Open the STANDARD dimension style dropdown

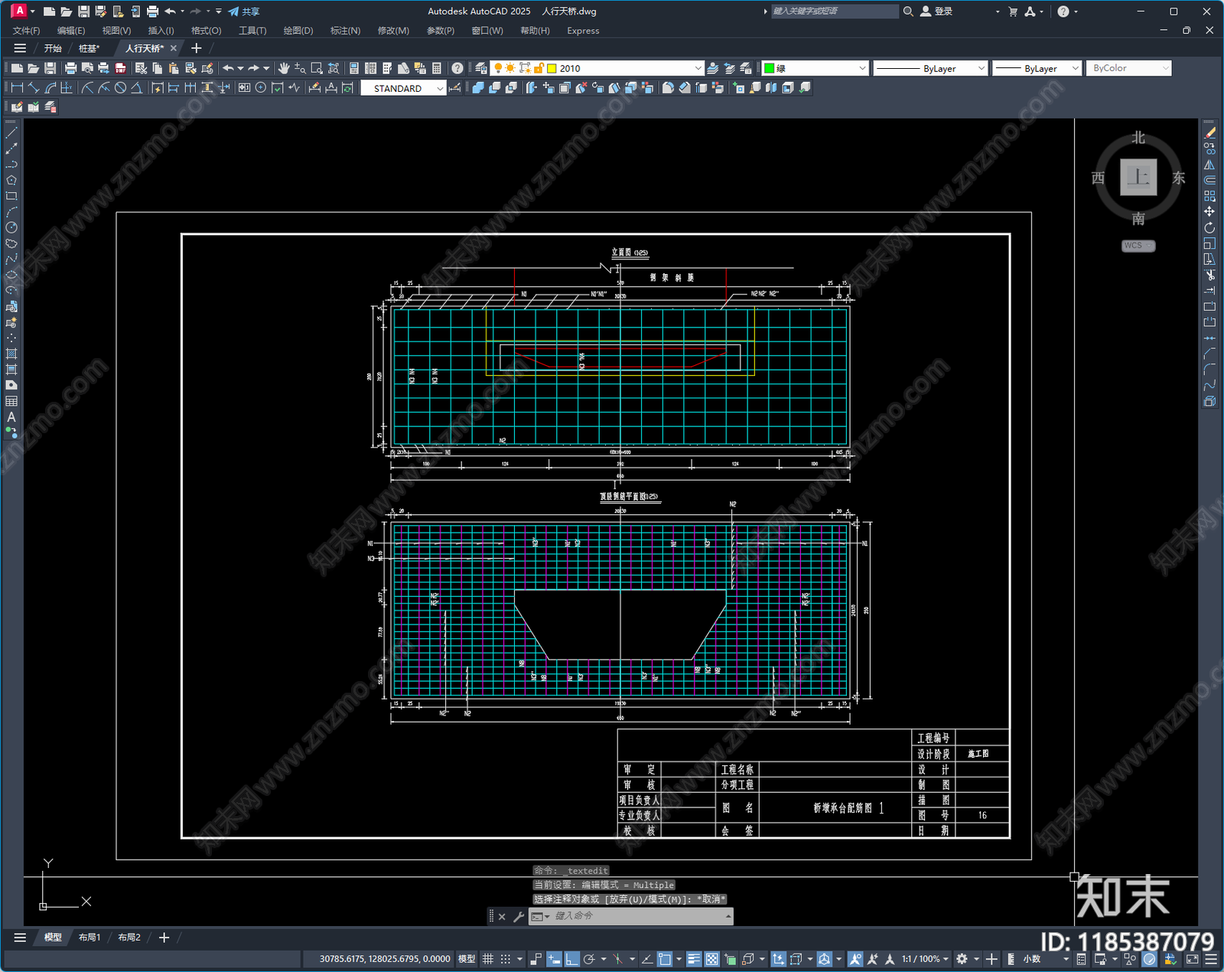tap(403, 88)
